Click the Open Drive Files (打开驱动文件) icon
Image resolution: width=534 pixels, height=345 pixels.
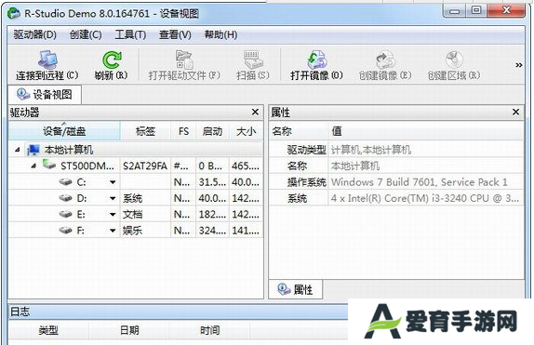tap(184, 60)
